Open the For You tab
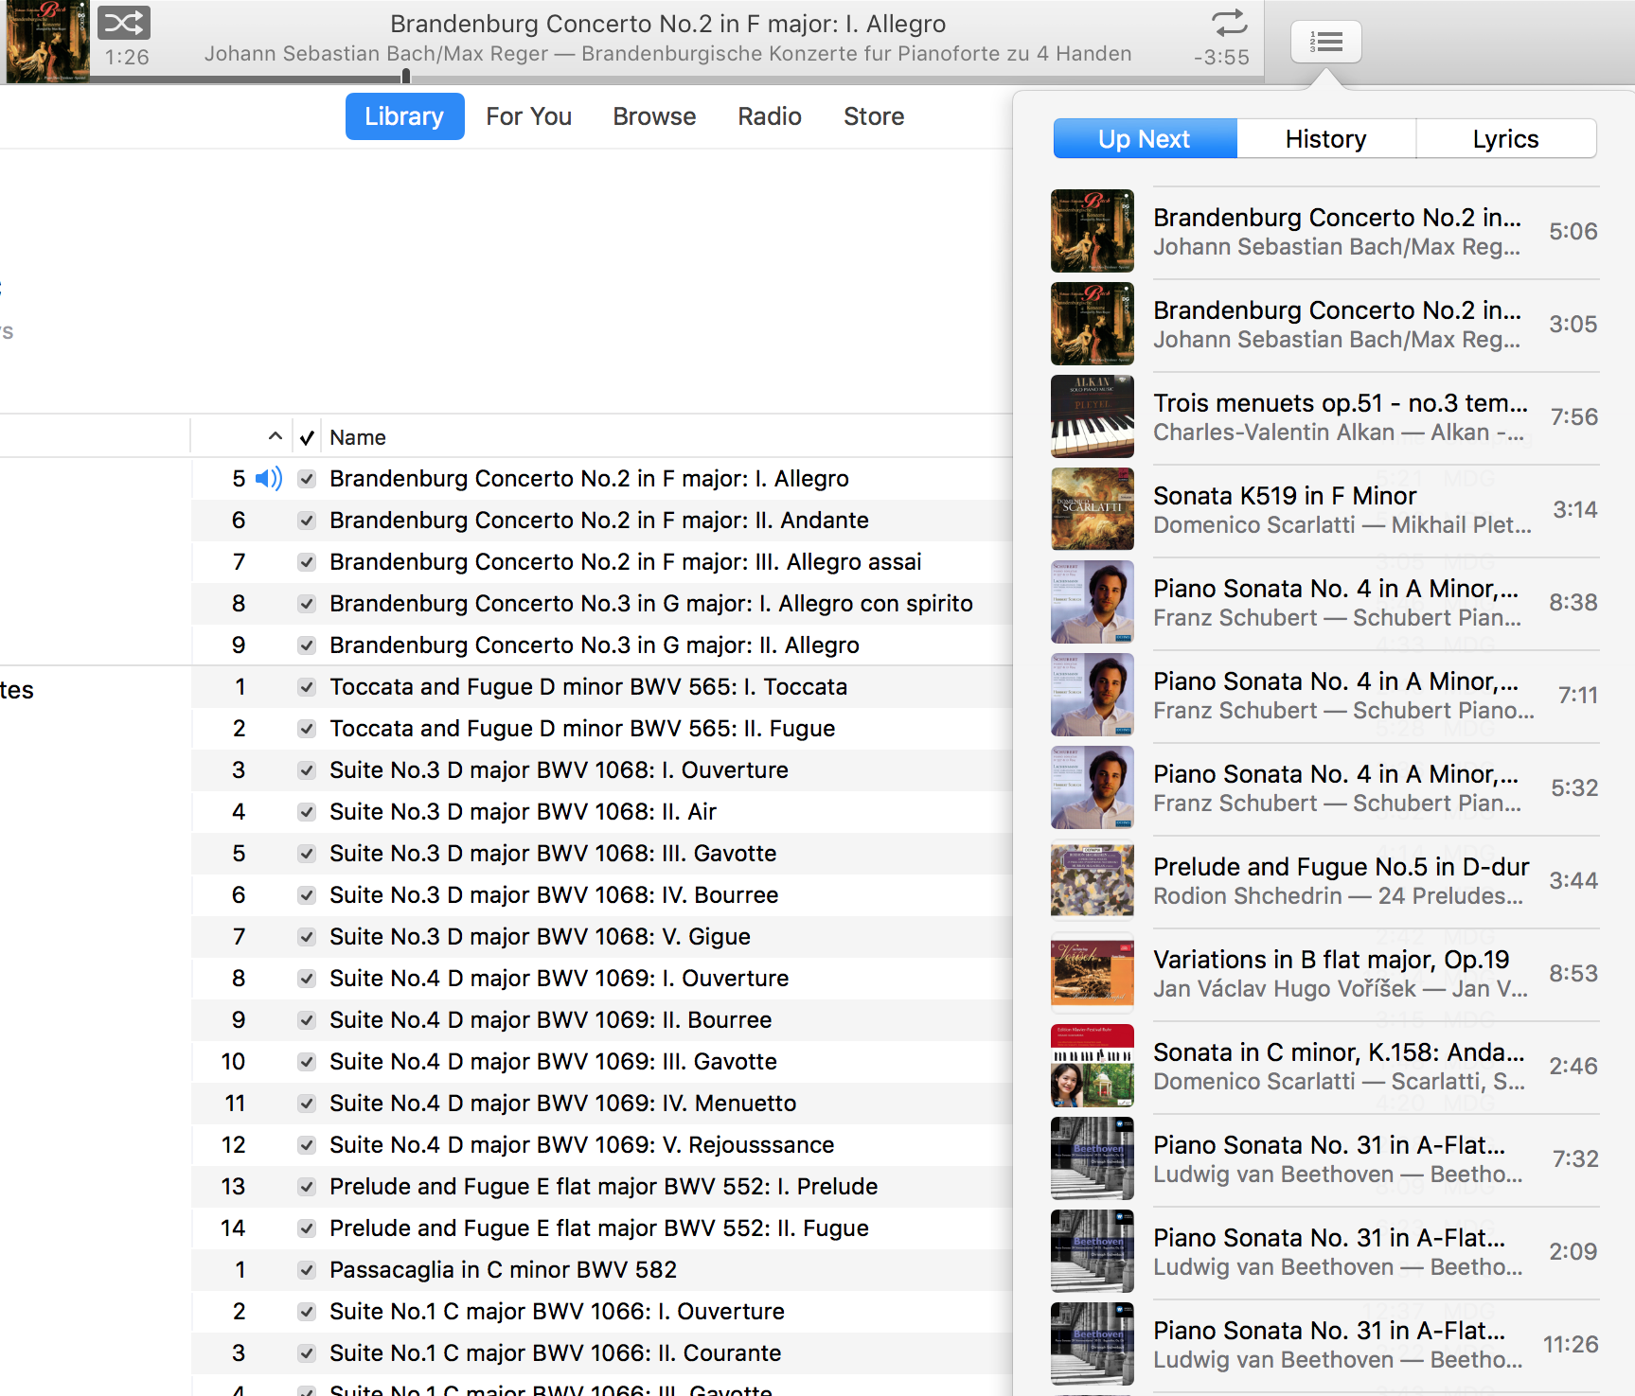This screenshot has height=1396, width=1635. [528, 116]
